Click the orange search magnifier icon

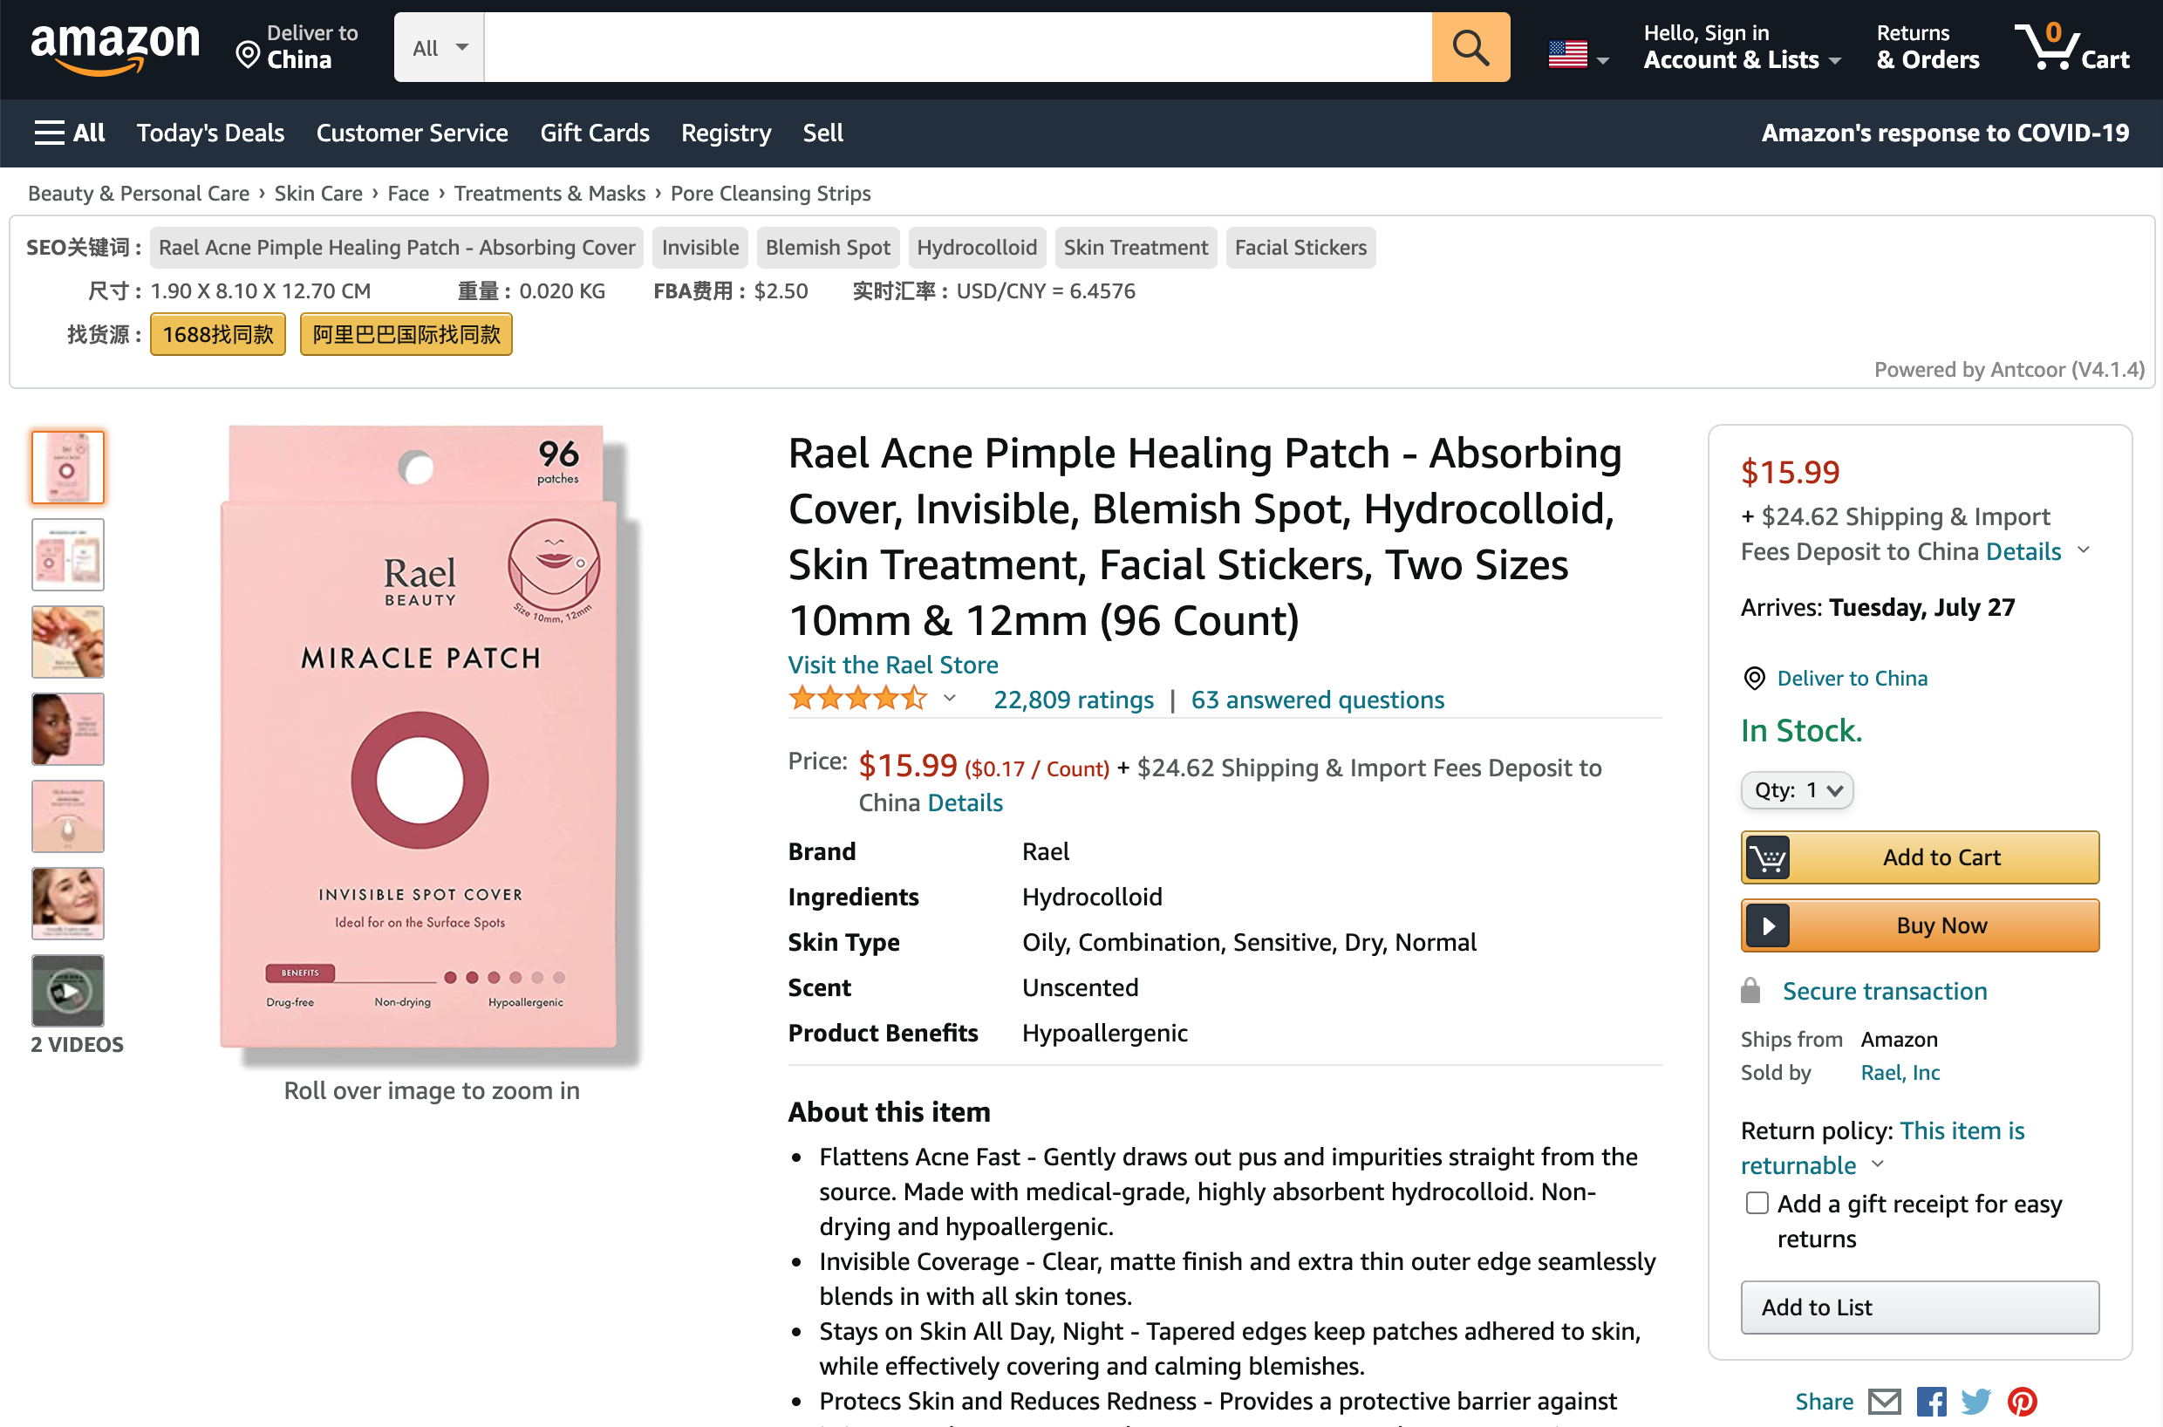1470,47
